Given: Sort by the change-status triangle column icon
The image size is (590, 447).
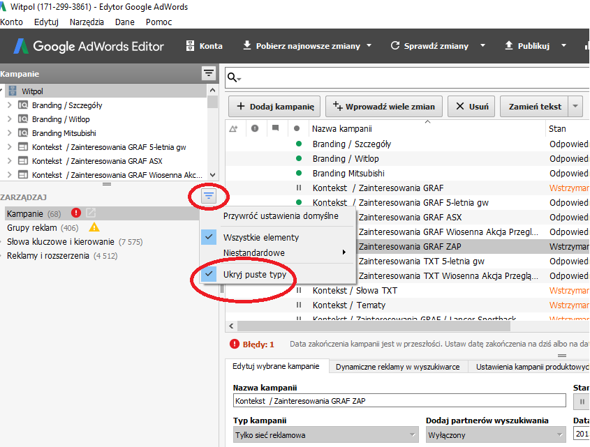Looking at the screenshot, I should (233, 129).
